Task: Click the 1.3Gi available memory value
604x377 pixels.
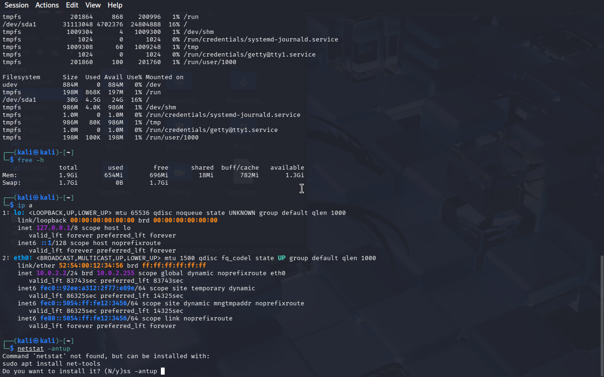Action: (x=294, y=175)
